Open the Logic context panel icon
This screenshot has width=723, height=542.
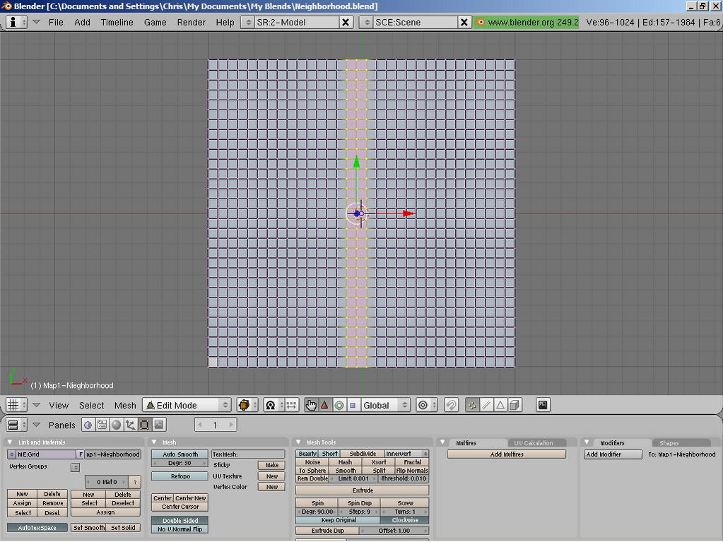pos(88,425)
